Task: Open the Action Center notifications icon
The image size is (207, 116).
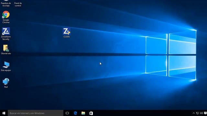Action: (205, 113)
